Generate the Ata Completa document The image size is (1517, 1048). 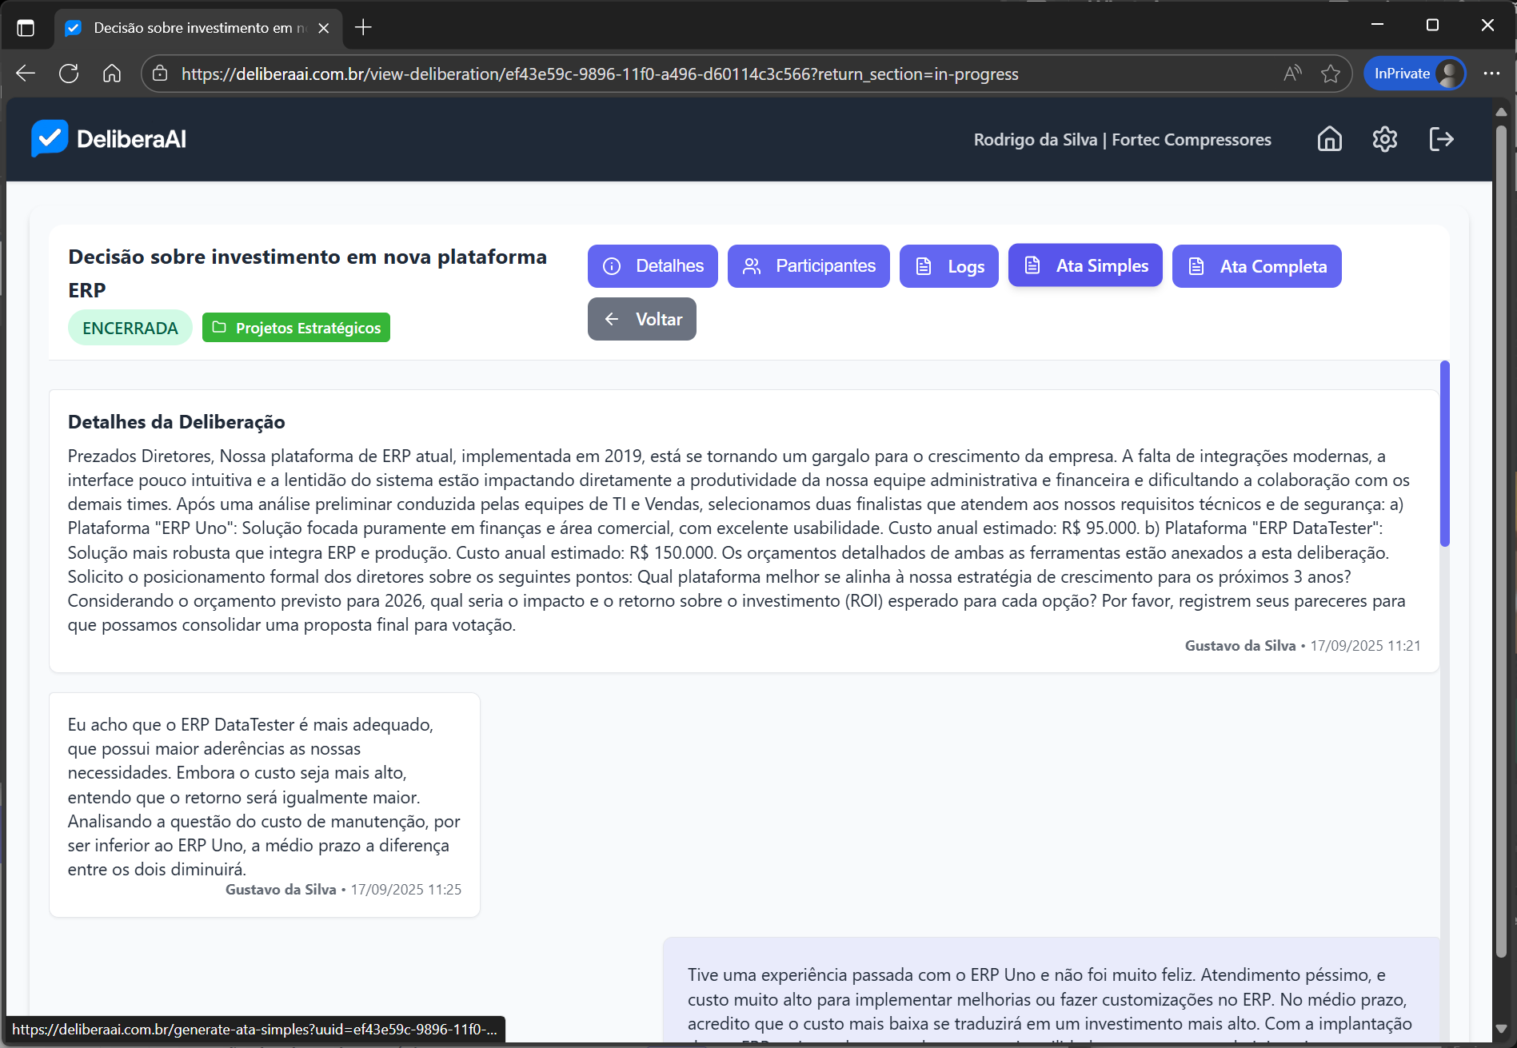tap(1256, 266)
